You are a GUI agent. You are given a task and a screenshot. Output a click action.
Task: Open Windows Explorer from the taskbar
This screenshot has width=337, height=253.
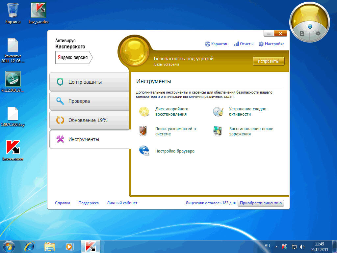click(x=50, y=246)
